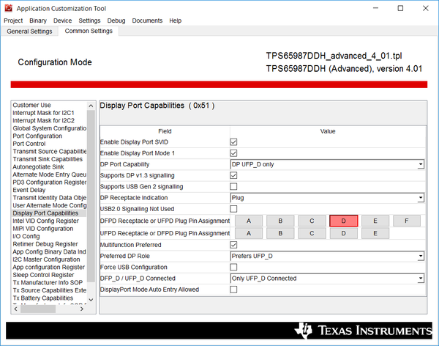439x346 pixels.
Task: Open the DP Receptacle Indication dropdown
Action: coord(327,198)
